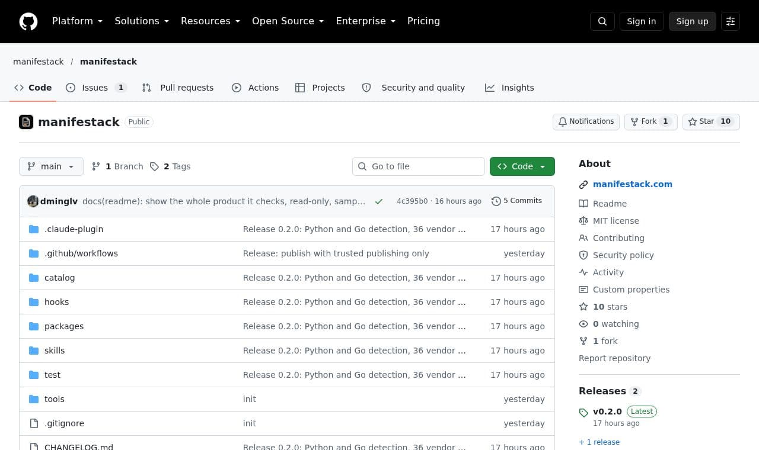Open the main branch selector dropdown
The image size is (759, 450).
click(x=51, y=166)
